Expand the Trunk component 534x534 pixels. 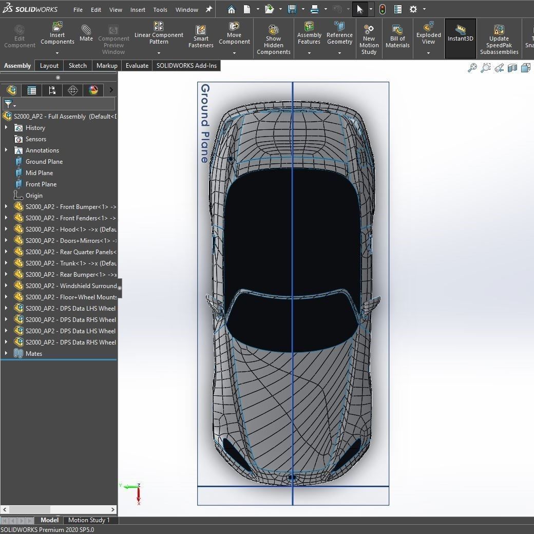6,263
